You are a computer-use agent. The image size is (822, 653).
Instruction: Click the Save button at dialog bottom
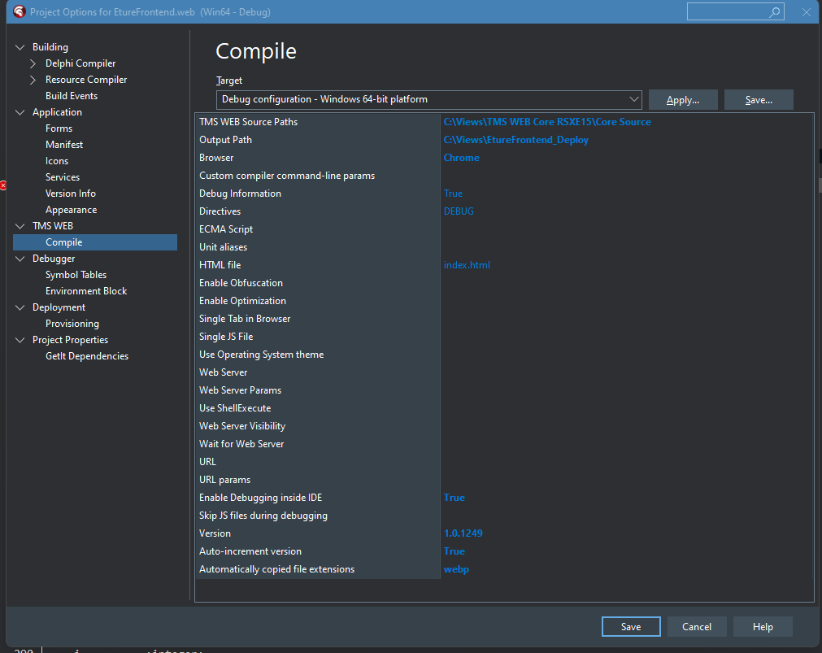coord(631,627)
